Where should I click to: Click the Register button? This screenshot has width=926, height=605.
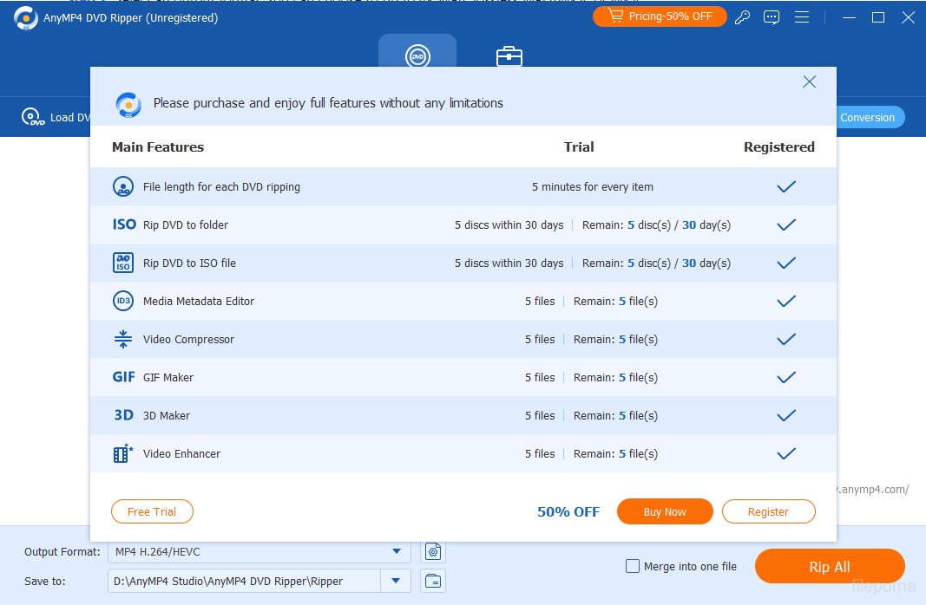click(x=768, y=512)
